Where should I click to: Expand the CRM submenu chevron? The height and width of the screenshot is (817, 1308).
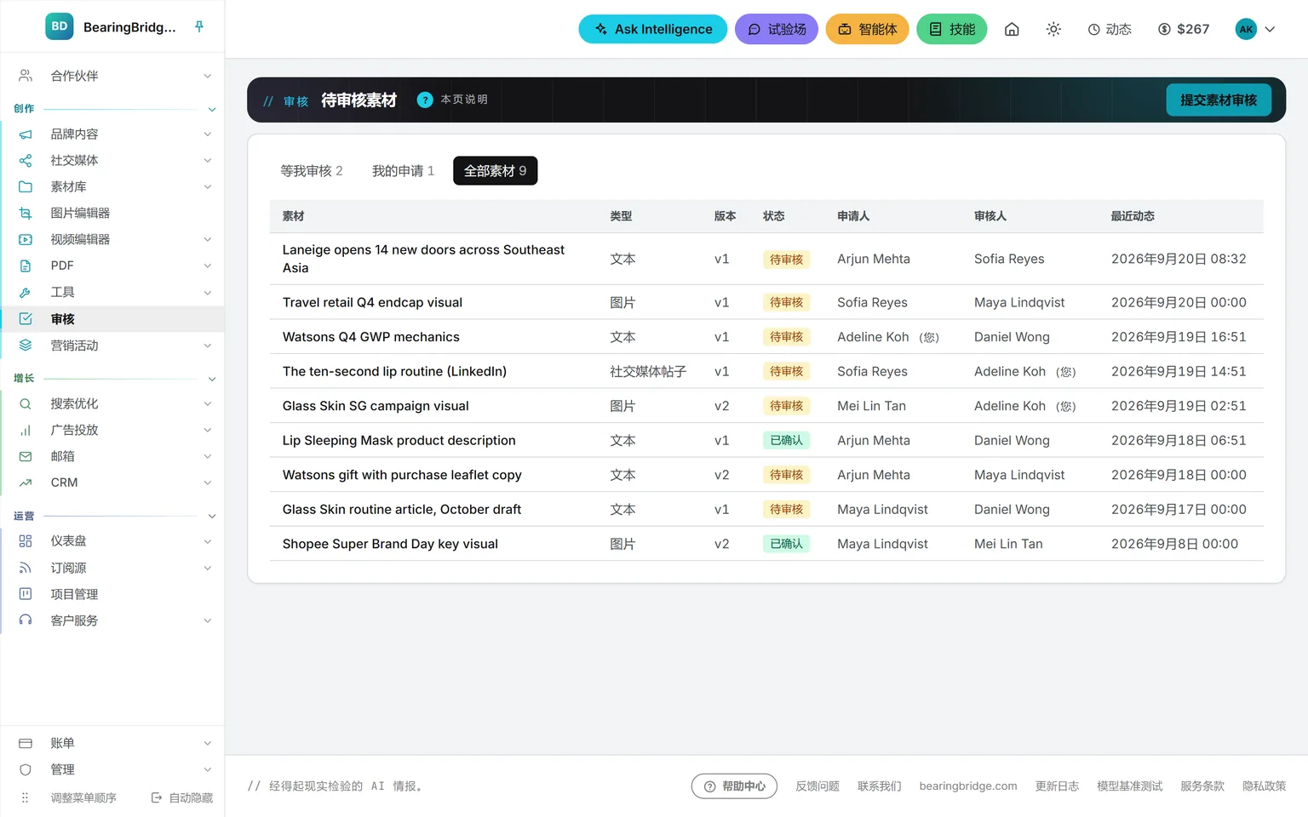(x=207, y=483)
